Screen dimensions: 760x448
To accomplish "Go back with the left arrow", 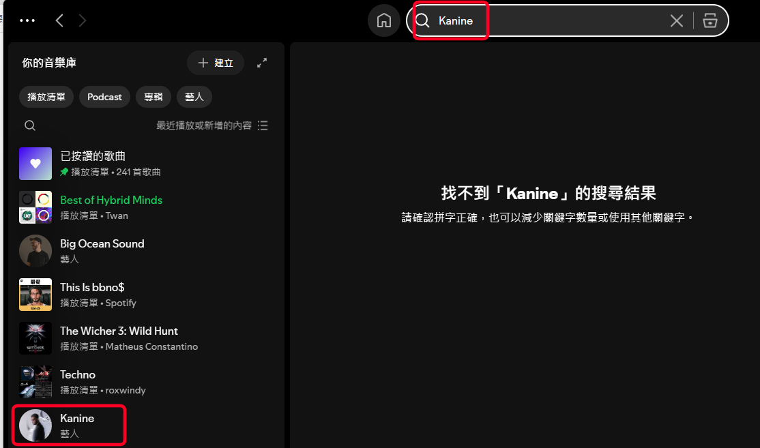I will (x=59, y=20).
